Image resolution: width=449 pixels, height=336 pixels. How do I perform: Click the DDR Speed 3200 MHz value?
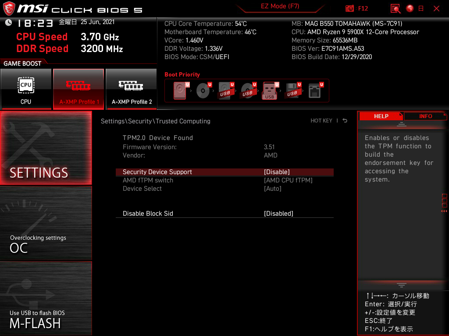point(102,49)
